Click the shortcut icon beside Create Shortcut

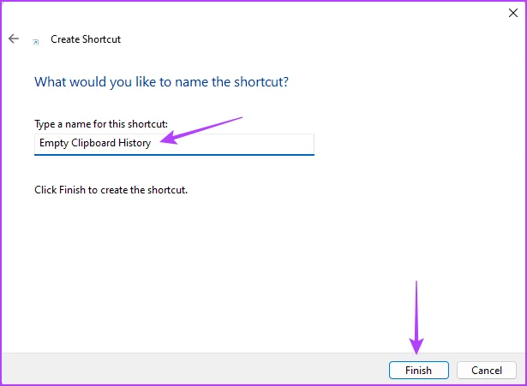coord(36,42)
